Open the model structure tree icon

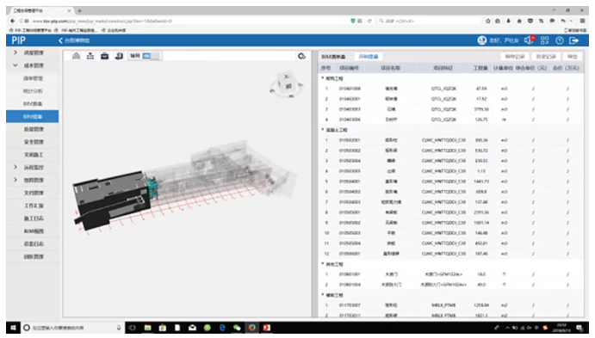(90, 56)
